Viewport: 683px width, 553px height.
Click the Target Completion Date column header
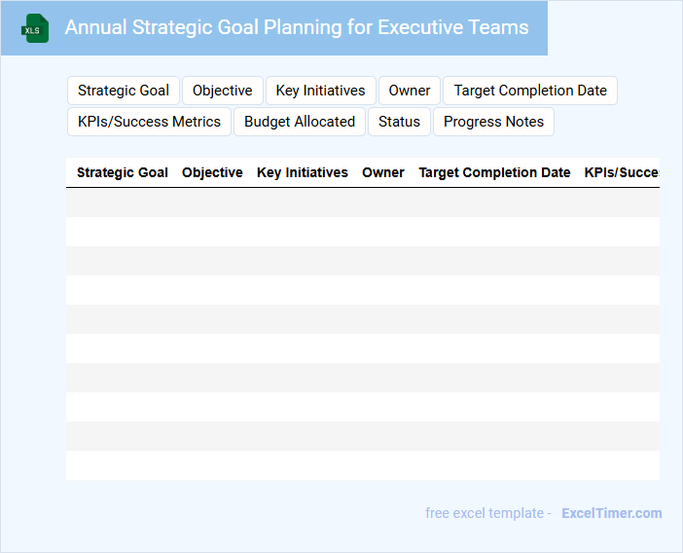(494, 172)
